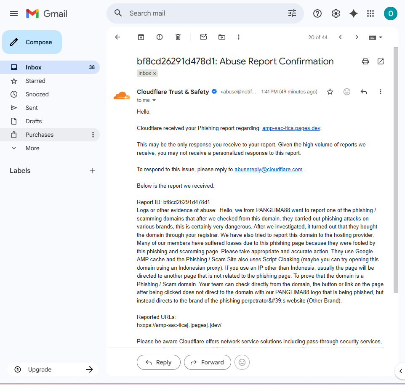Click the Inbox unread count 38
The height and width of the screenshot is (385, 405).
92,67
